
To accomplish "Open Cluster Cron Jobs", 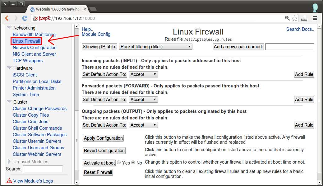I will point(30,121).
